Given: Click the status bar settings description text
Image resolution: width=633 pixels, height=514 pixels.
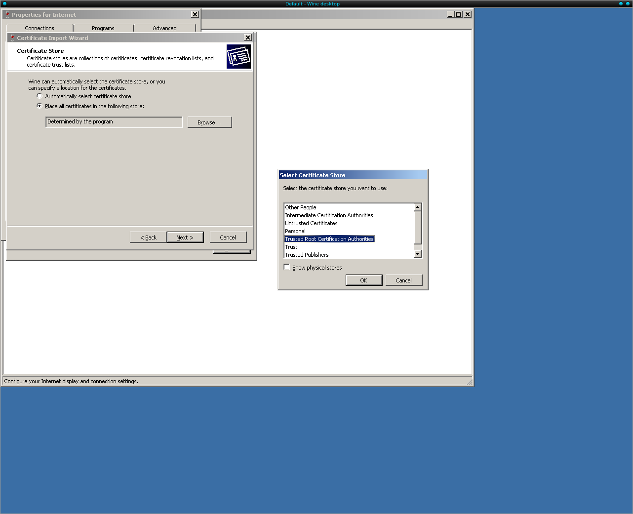Looking at the screenshot, I should pyautogui.click(x=71, y=381).
